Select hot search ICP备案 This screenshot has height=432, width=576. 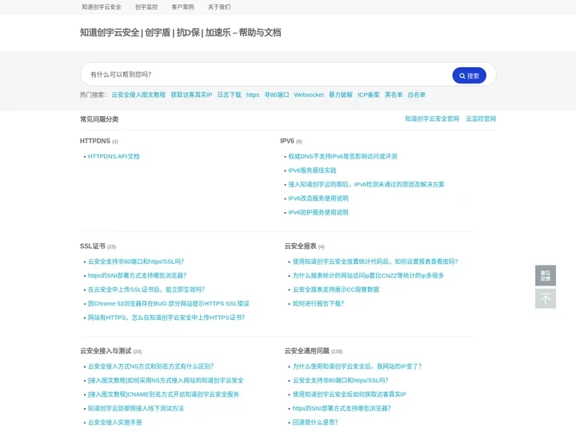[x=369, y=94]
